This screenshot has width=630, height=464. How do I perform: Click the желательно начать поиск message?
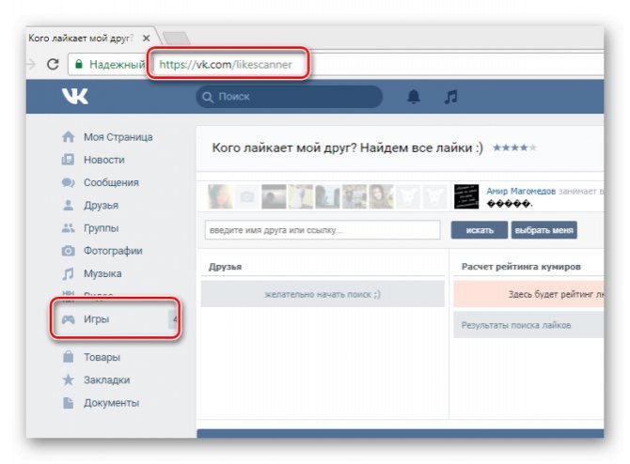click(x=323, y=294)
